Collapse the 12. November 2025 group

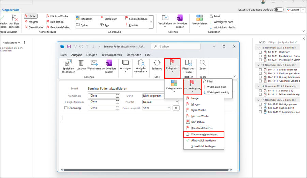click(x=258, y=48)
